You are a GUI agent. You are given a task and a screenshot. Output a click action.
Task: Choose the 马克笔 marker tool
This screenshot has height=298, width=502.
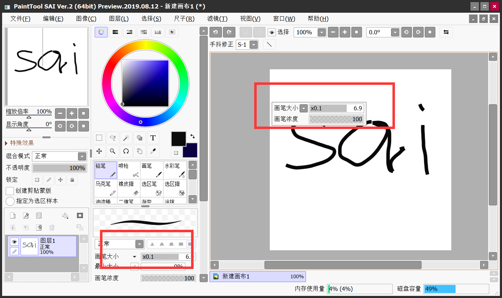pos(106,188)
